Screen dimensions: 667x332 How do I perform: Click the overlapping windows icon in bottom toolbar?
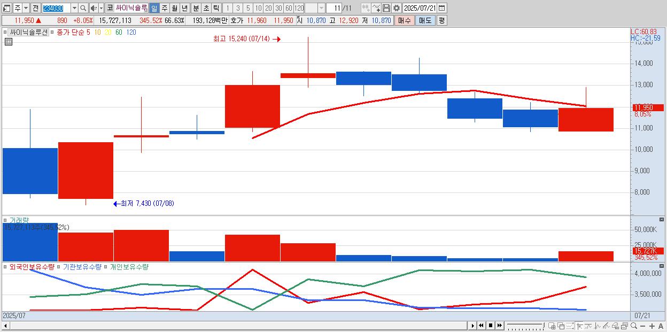point(561,326)
